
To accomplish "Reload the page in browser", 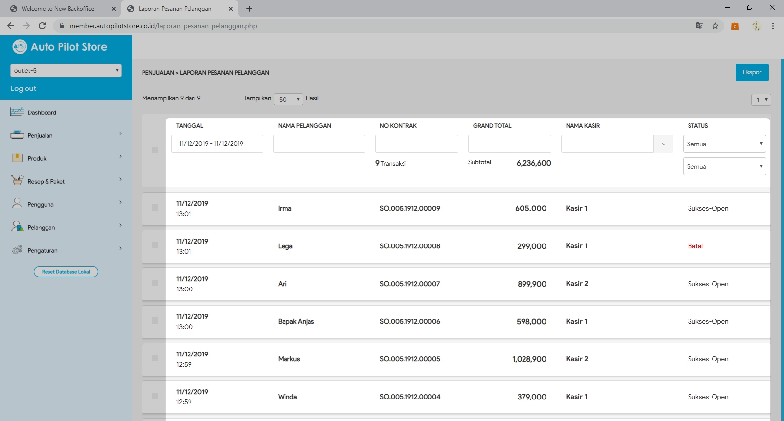I will coord(42,26).
